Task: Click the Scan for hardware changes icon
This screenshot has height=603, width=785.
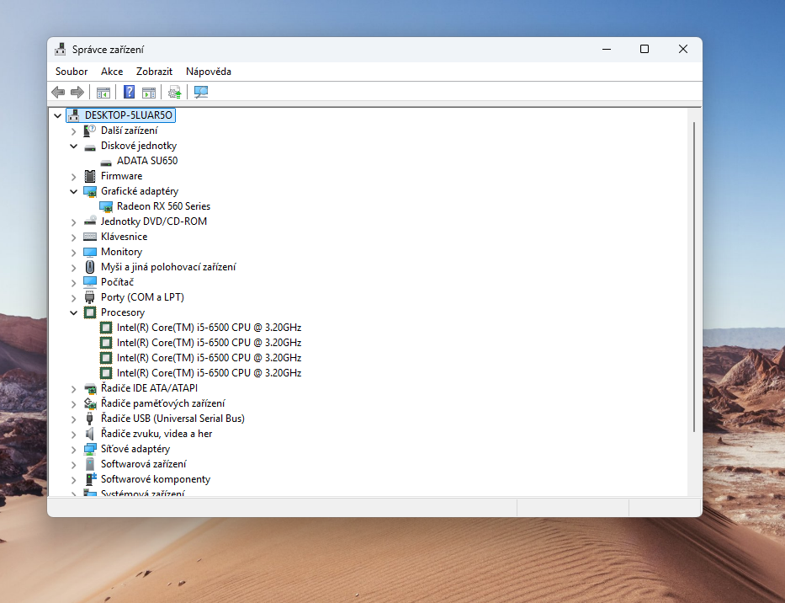Action: pyautogui.click(x=200, y=92)
